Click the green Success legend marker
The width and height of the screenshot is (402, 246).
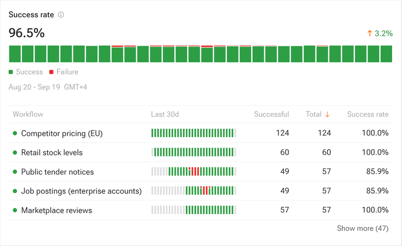(11, 72)
